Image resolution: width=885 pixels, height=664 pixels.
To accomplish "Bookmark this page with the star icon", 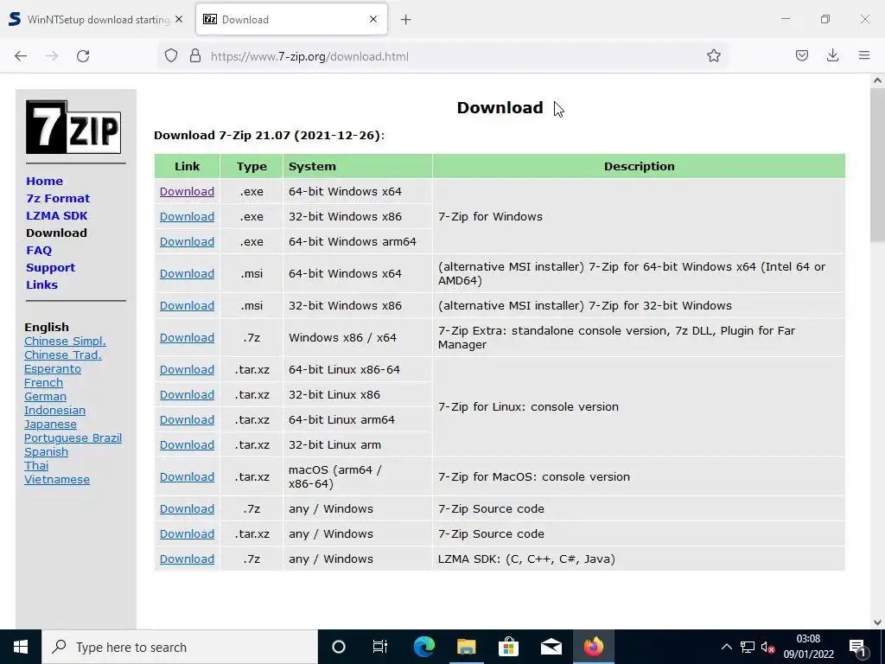I will pyautogui.click(x=713, y=56).
